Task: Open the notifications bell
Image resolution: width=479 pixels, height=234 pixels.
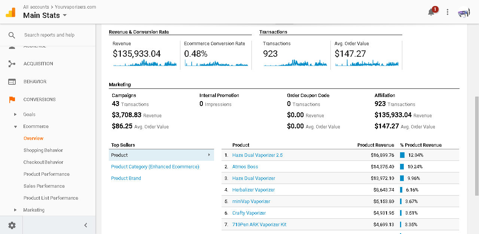Action: (x=431, y=12)
